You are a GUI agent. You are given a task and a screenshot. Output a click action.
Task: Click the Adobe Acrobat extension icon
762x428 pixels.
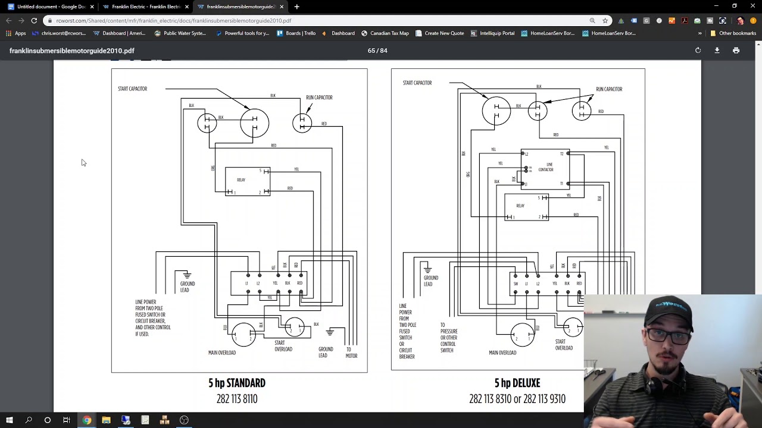[685, 20]
